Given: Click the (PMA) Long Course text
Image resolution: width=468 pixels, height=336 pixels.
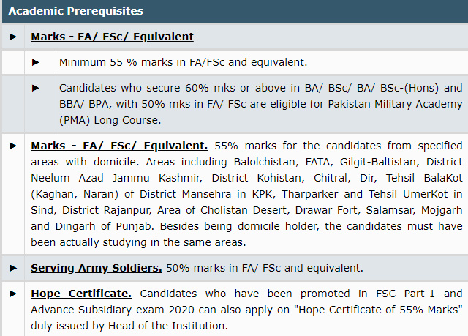Looking at the screenshot, I should [x=110, y=120].
